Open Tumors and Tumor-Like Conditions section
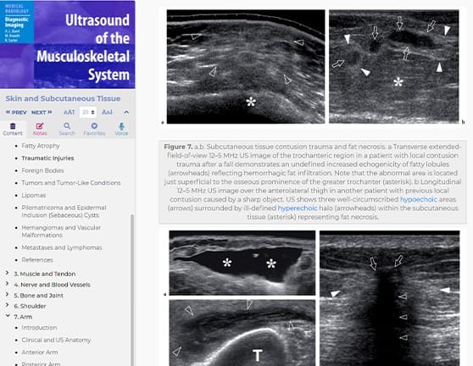 tap(71, 183)
